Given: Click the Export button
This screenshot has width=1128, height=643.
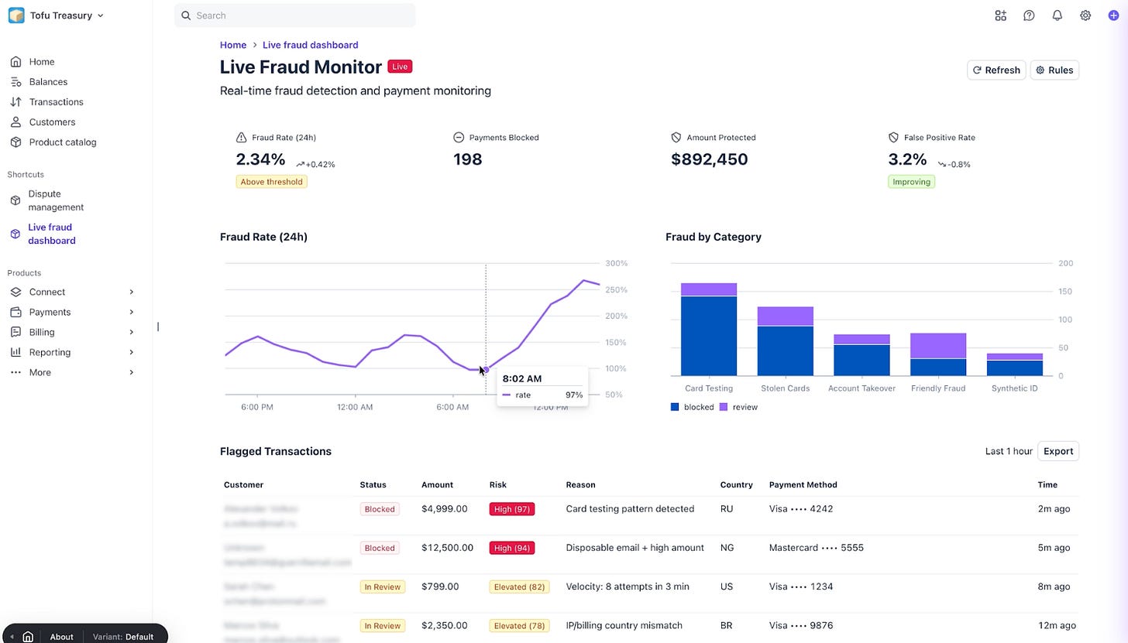Looking at the screenshot, I should click(1058, 451).
